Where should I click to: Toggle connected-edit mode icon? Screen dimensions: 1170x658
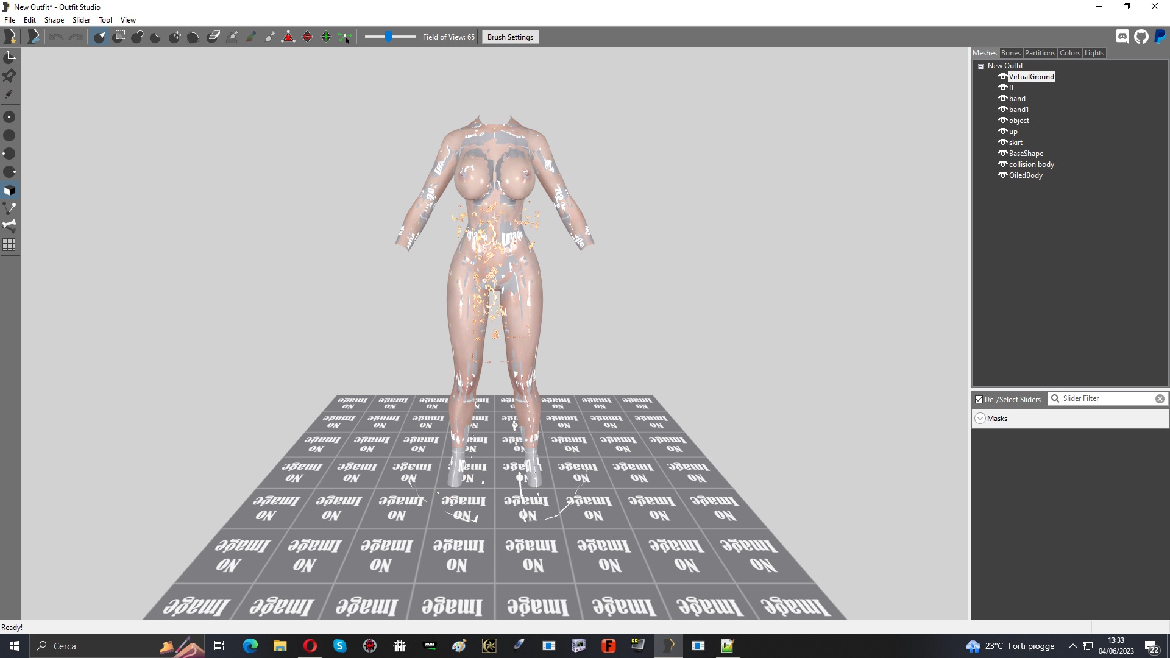click(x=10, y=208)
